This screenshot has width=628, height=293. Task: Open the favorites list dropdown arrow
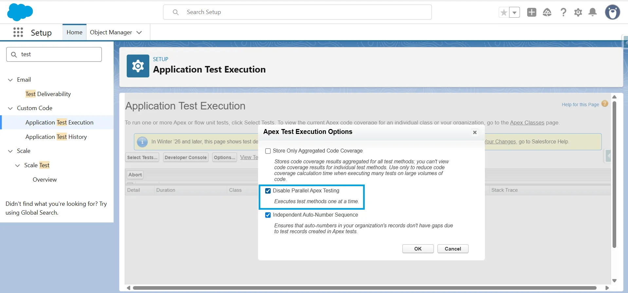[514, 13]
